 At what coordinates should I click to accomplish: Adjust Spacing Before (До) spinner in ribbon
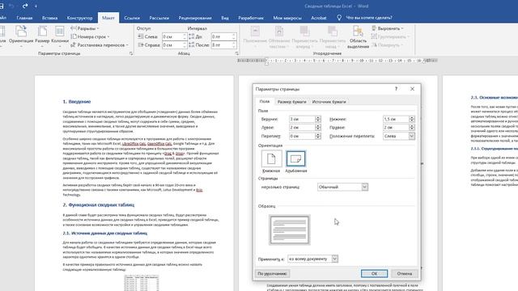pyautogui.click(x=234, y=36)
